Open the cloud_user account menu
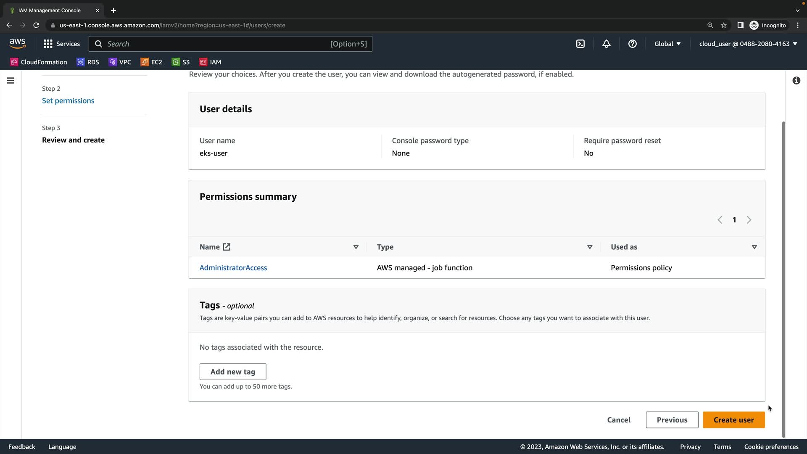Screen dimensions: 807x454 (748, 44)
